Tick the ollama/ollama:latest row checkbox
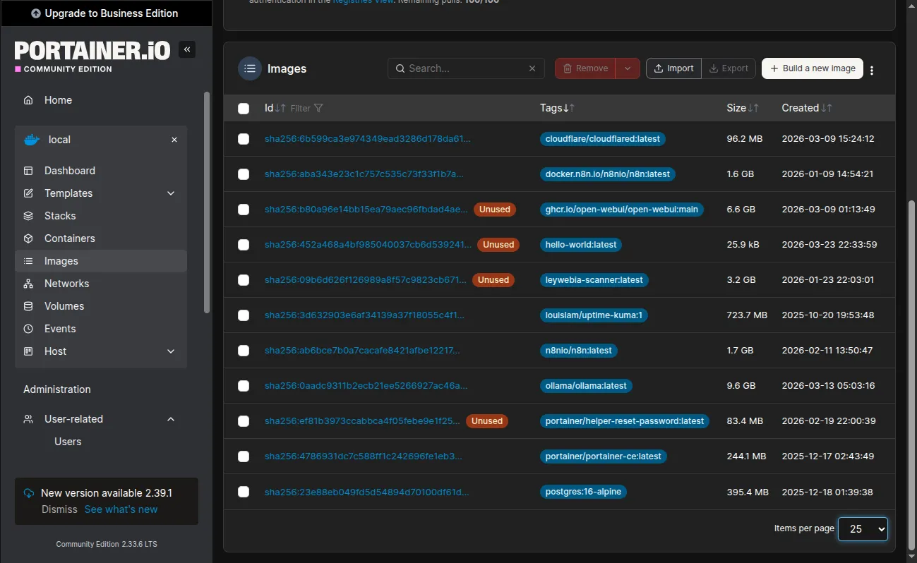The image size is (917, 563). (244, 386)
